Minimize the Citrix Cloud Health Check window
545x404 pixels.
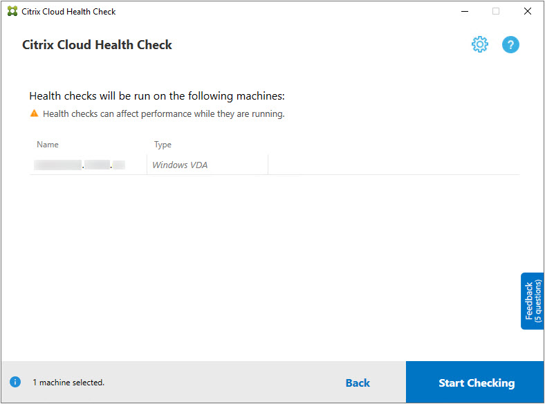click(x=463, y=11)
